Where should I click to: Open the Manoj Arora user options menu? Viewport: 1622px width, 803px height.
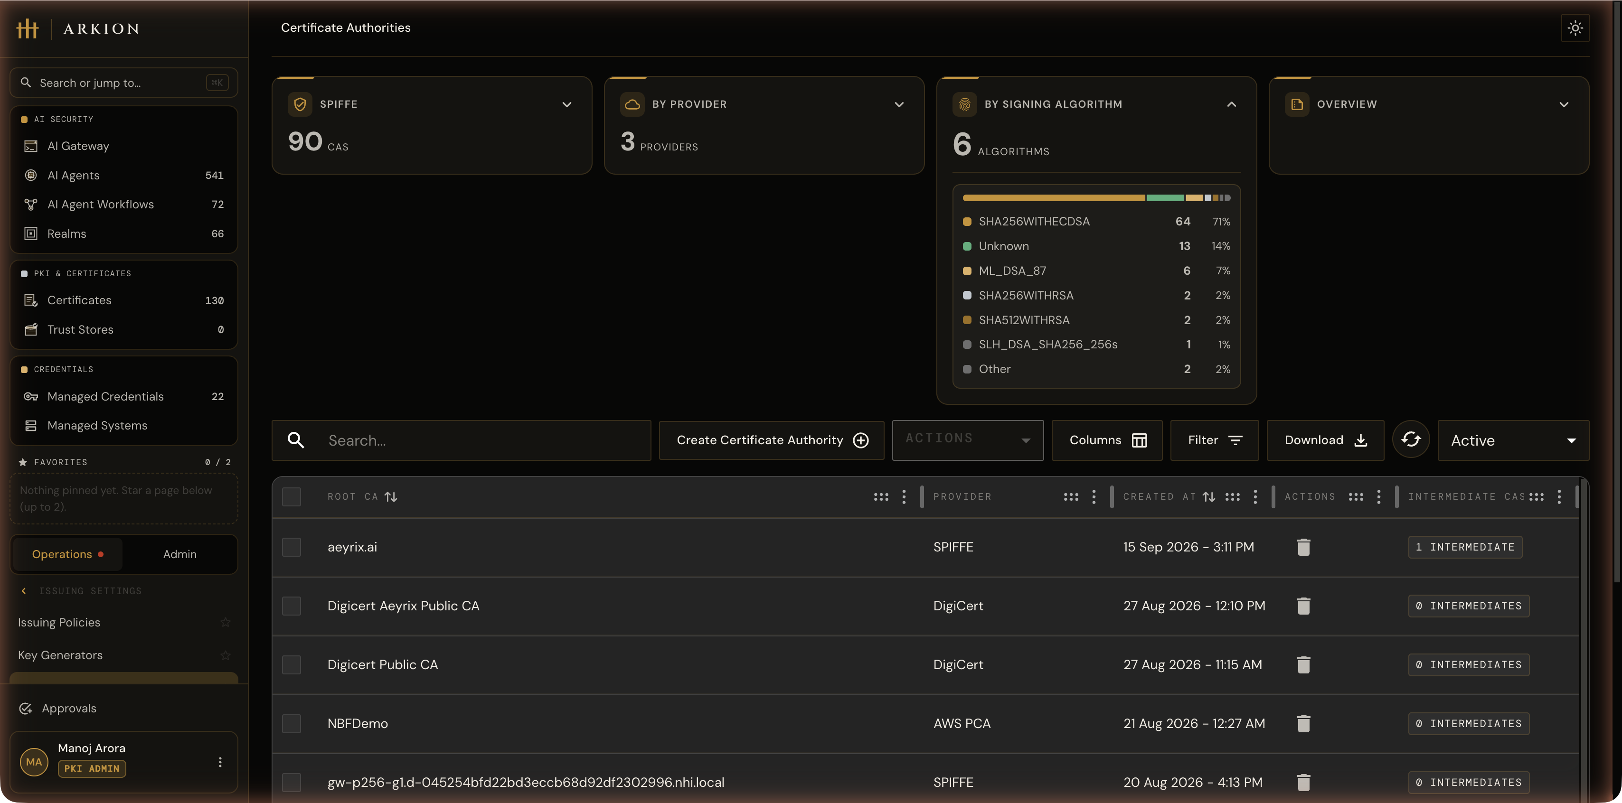pos(220,762)
